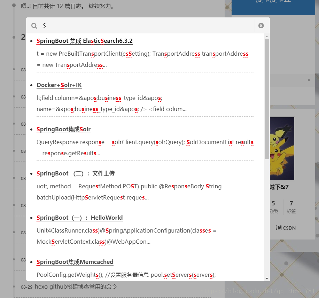Click the QueryResponse snippet text

coord(145,148)
